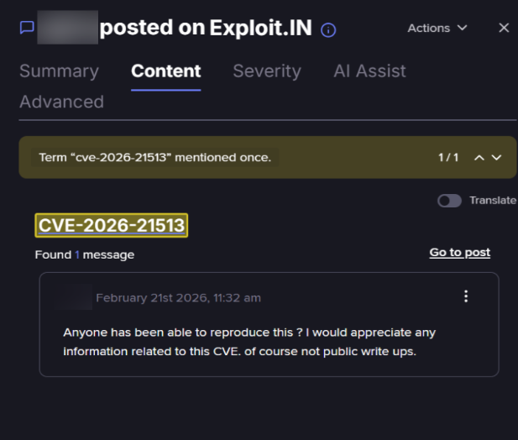Viewport: 518px width, 440px height.
Task: Switch to the AI Assist tab
Action: pos(369,71)
